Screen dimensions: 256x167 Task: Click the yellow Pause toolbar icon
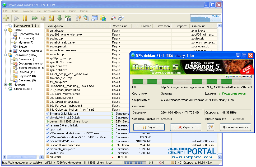click(25, 18)
